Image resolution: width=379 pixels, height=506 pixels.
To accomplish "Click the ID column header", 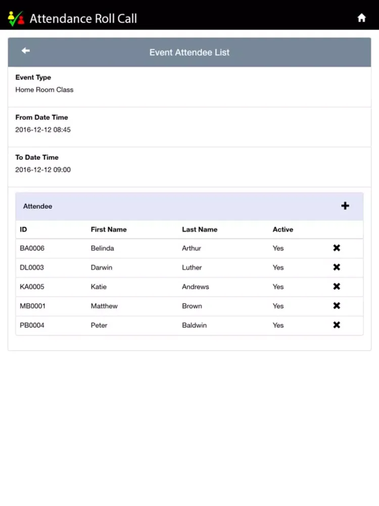I will pos(23,229).
